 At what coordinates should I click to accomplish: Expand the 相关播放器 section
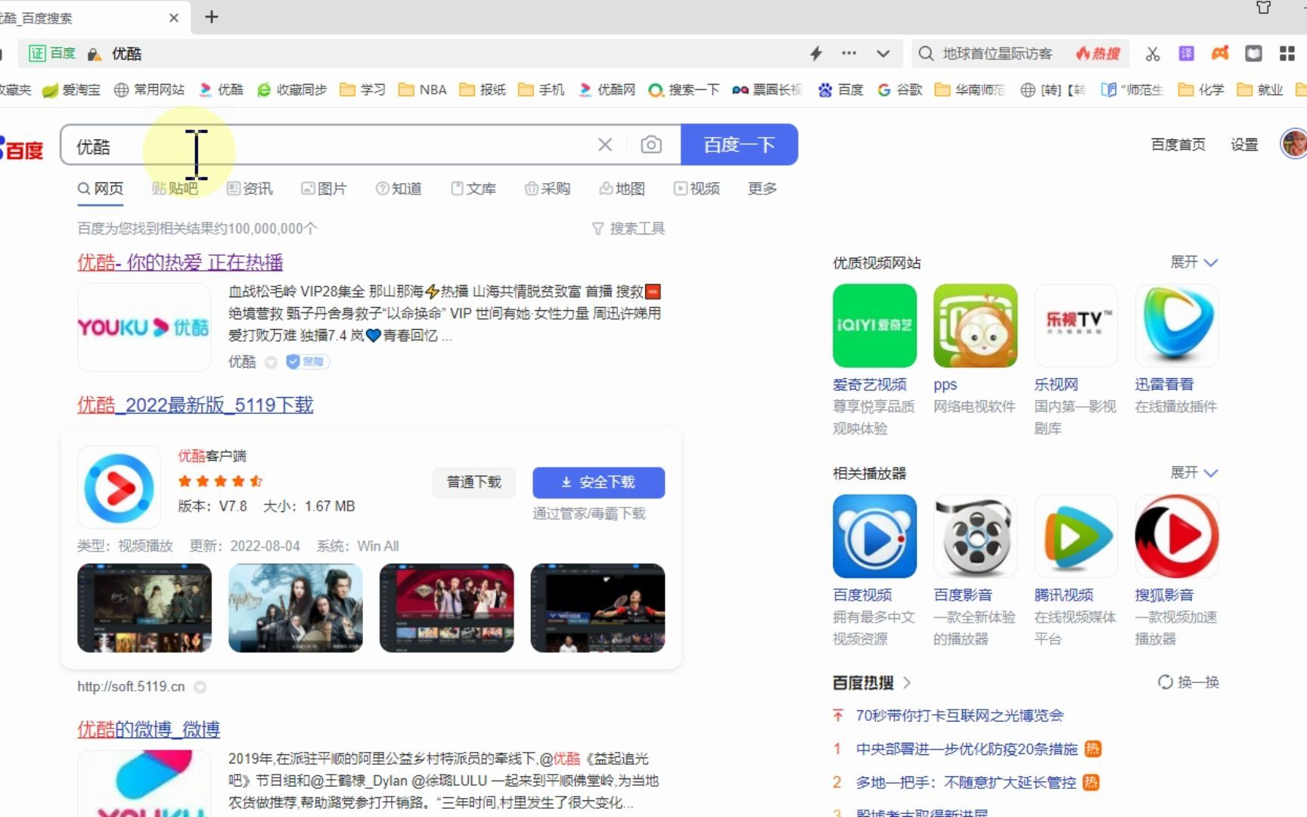pyautogui.click(x=1194, y=473)
